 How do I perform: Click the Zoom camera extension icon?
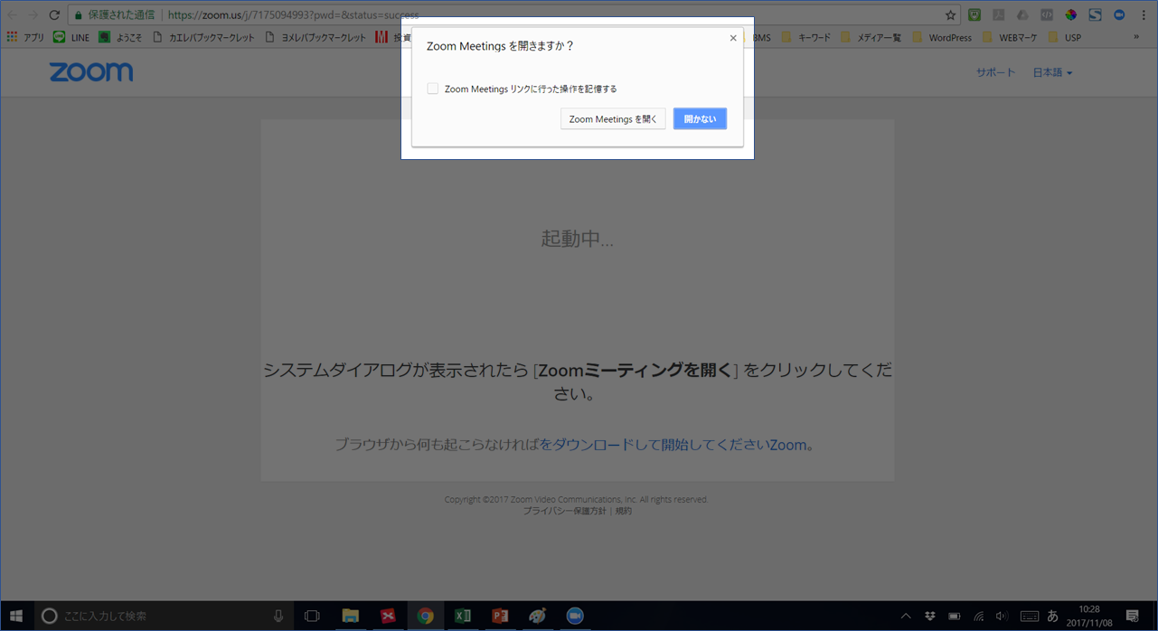(1119, 14)
